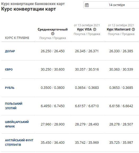Click help icon next to Курс VISA

[95, 29]
